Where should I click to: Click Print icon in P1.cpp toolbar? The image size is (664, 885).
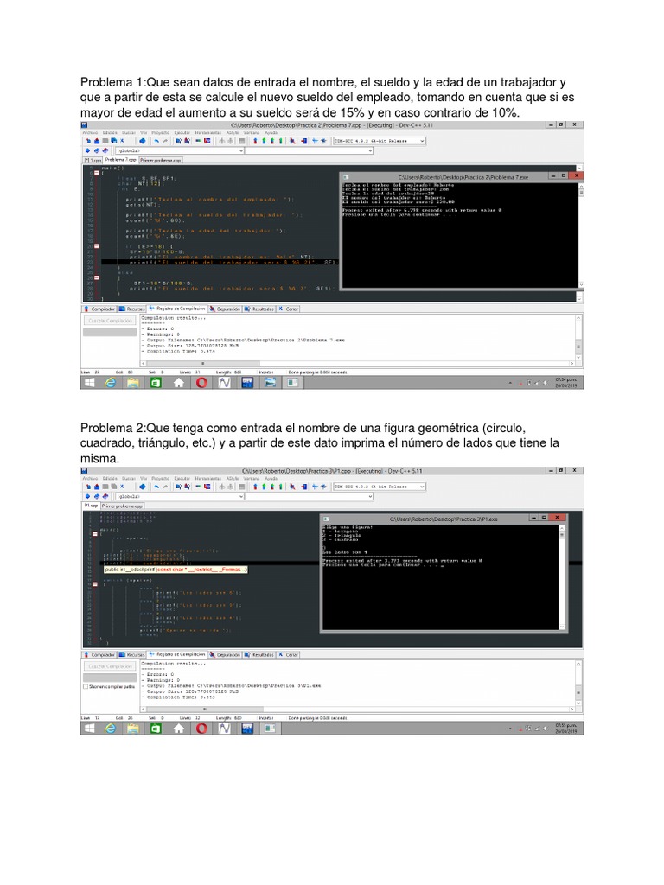[143, 487]
